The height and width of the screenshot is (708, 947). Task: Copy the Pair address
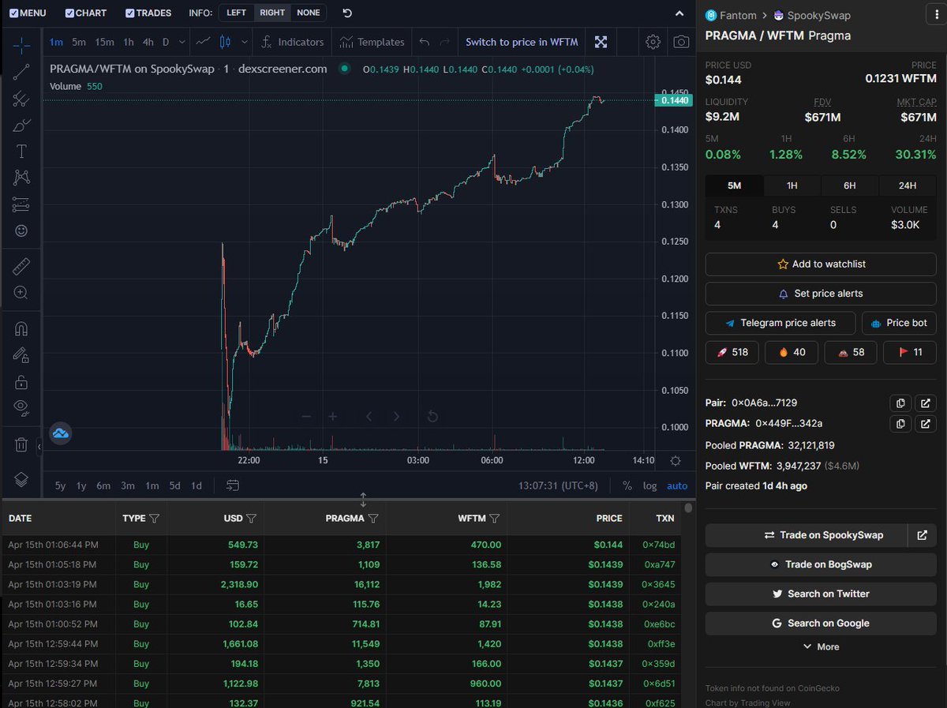pos(900,403)
